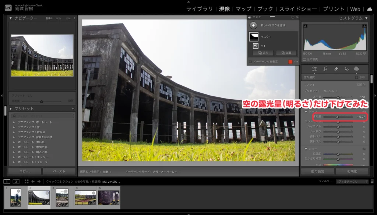Select the Crop overlay tool
The width and height of the screenshot is (377, 215).
pos(325,69)
